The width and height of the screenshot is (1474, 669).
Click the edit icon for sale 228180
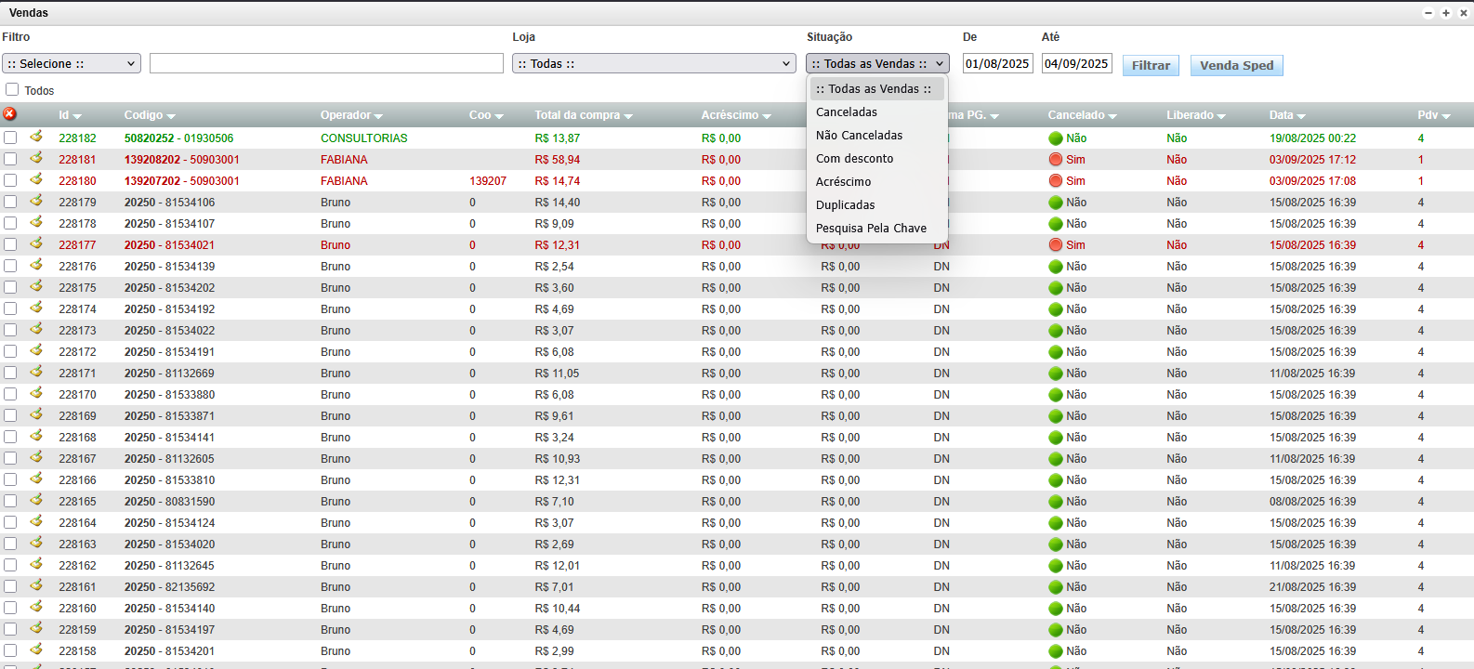pos(36,179)
